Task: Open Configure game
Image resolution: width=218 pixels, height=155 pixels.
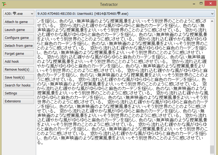Action: pos(19,38)
